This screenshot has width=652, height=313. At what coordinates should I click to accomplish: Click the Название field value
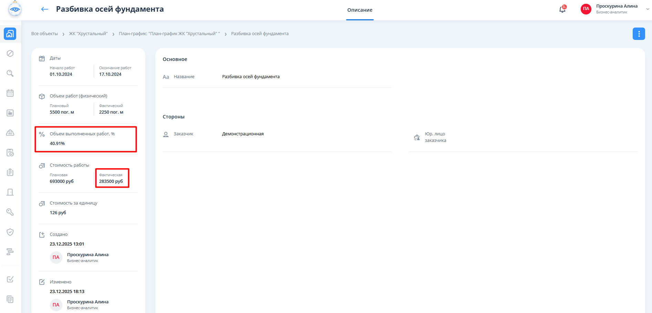pyautogui.click(x=251, y=77)
